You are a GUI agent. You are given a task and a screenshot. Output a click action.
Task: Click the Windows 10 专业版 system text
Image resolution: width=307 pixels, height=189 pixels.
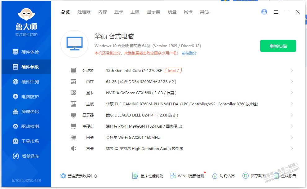pos(148,46)
